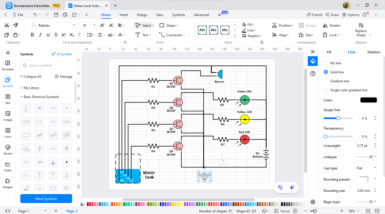The height and width of the screenshot is (214, 385).
Task: Toggle Focus mode in status bar
Action: click(x=282, y=211)
